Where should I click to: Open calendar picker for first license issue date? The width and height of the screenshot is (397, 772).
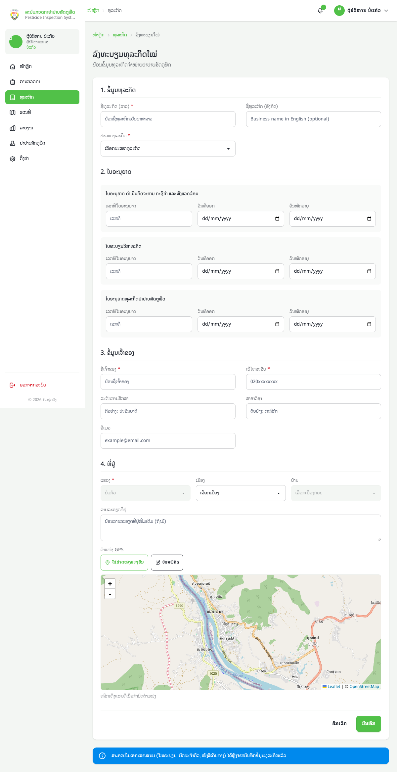pos(277,219)
